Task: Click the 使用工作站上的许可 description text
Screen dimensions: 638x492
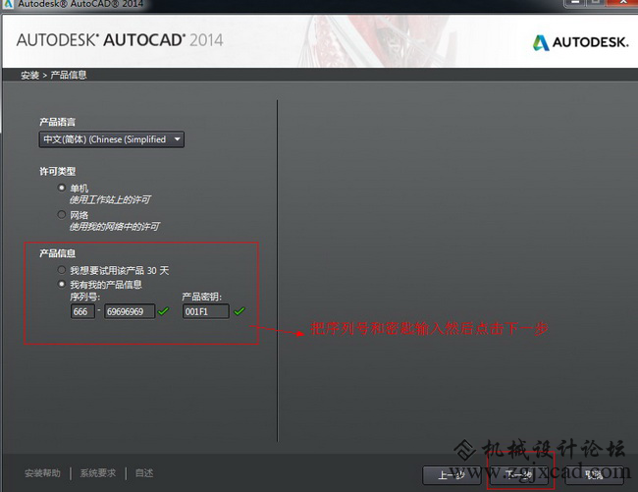Action: click(110, 199)
